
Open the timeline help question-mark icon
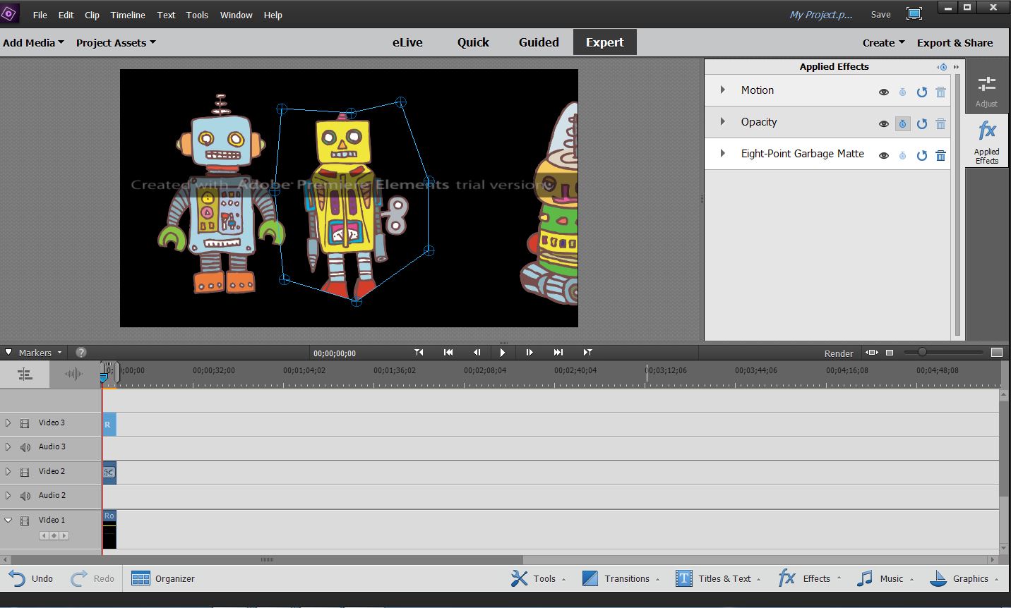point(81,353)
